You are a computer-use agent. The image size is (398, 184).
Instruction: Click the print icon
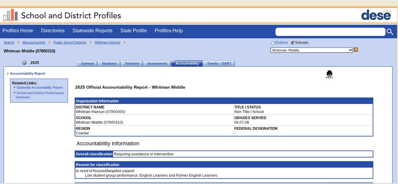329,75
